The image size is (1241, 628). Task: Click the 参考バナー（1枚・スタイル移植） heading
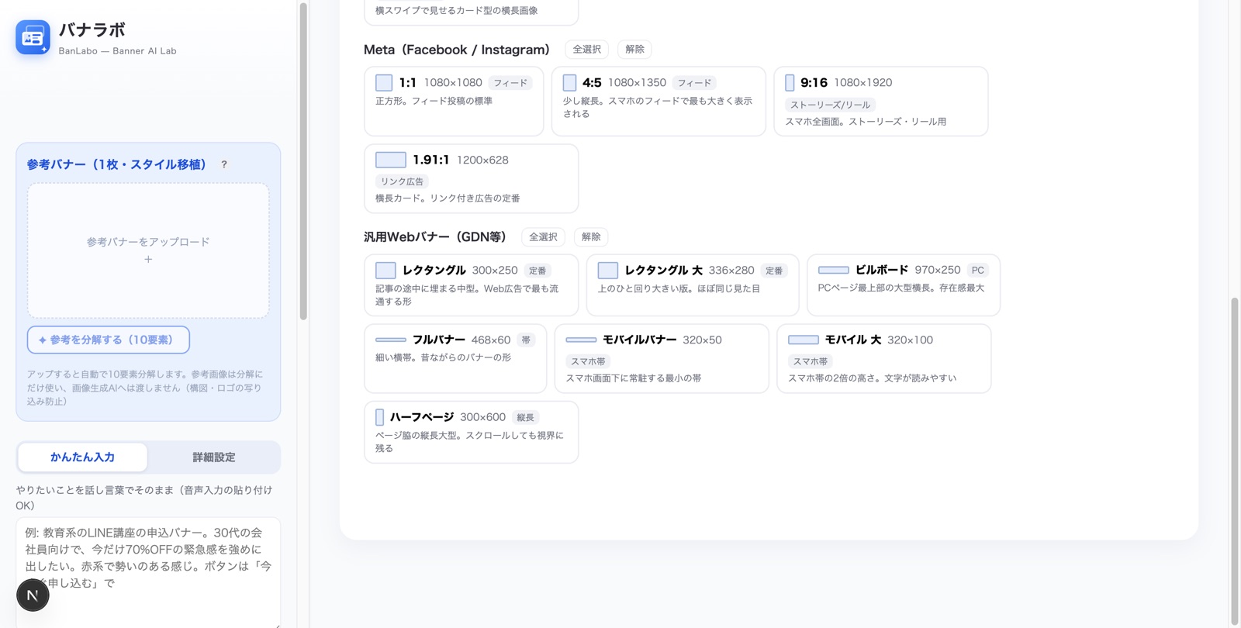click(117, 164)
